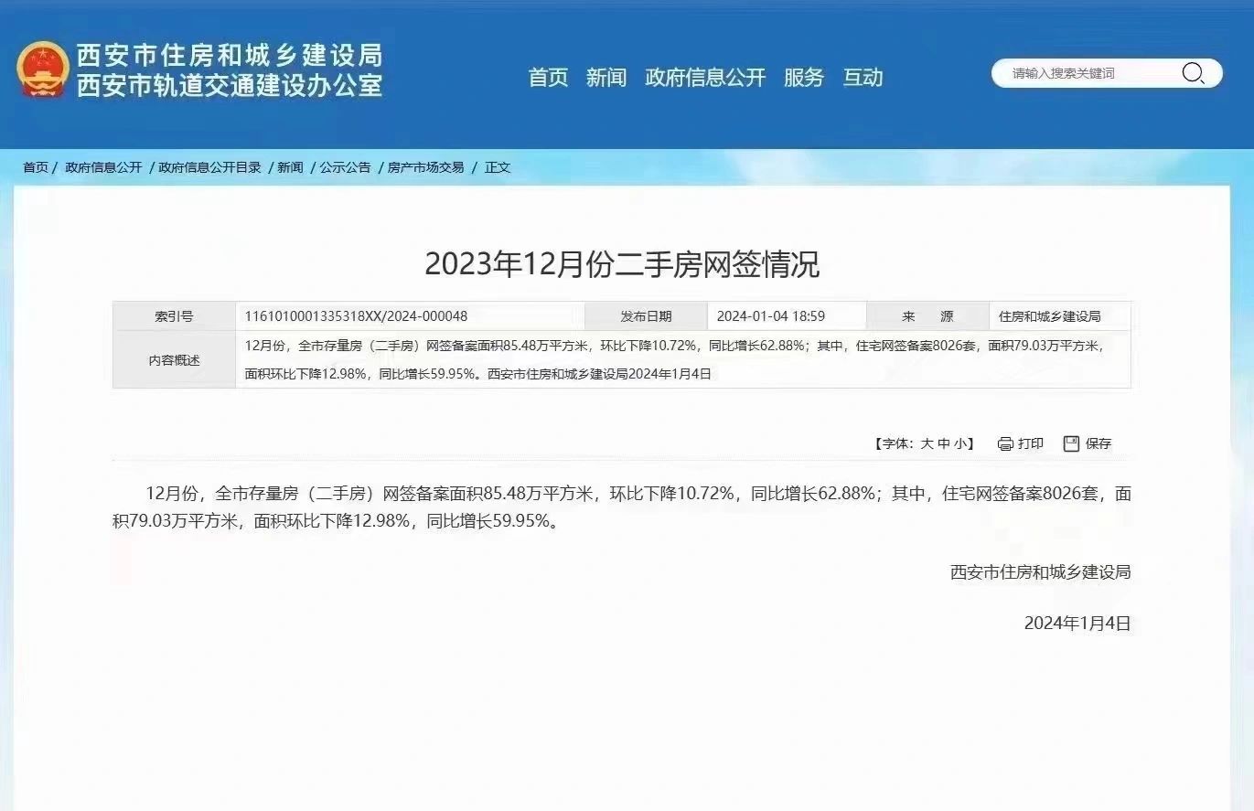Open the 服务 navigation menu item
The image size is (1254, 811).
[804, 78]
